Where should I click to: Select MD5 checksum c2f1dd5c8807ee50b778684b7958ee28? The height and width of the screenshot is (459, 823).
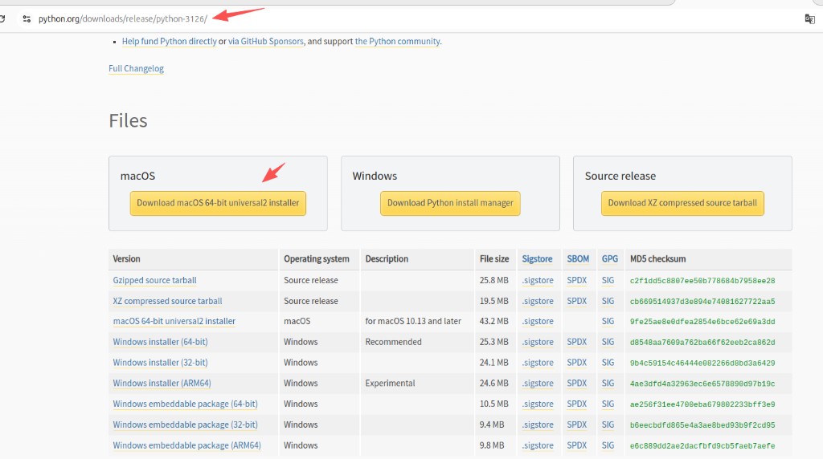tap(702, 281)
